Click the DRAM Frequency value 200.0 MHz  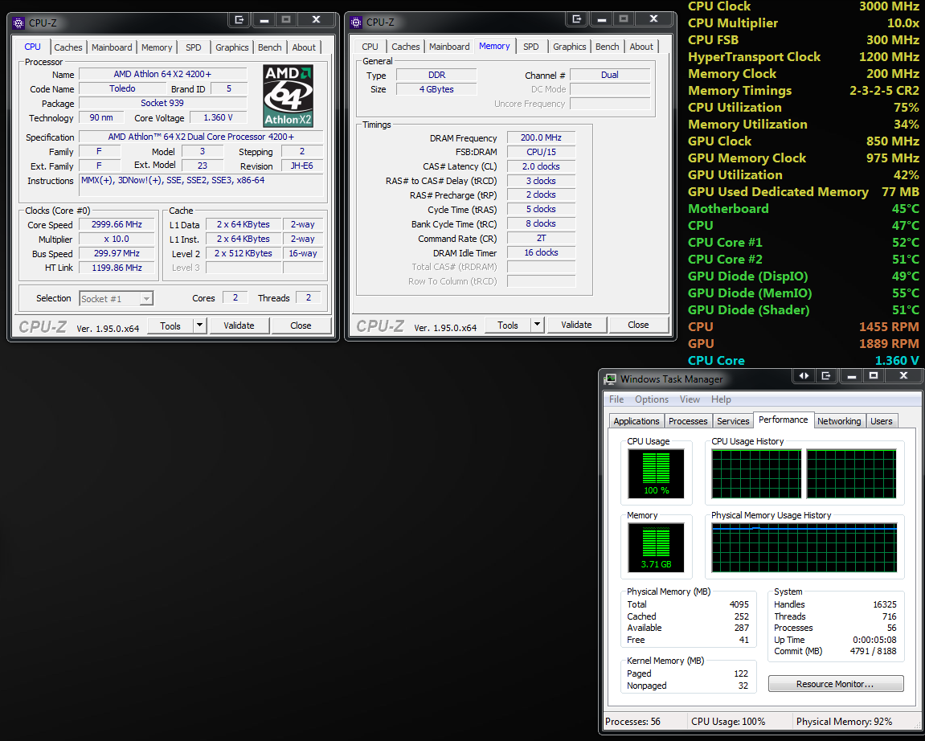pos(541,137)
